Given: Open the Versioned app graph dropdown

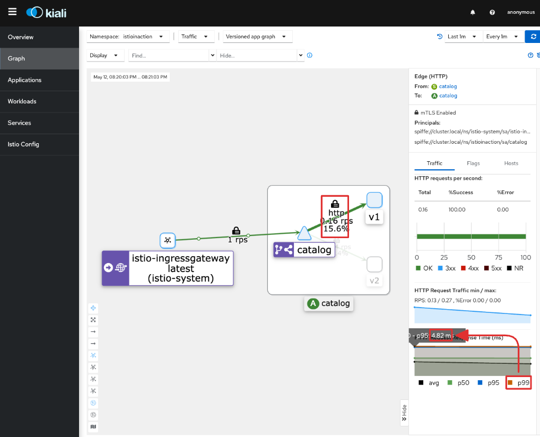Looking at the screenshot, I should [258, 37].
